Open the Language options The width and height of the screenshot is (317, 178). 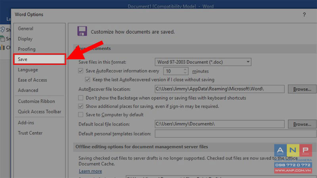click(40, 70)
